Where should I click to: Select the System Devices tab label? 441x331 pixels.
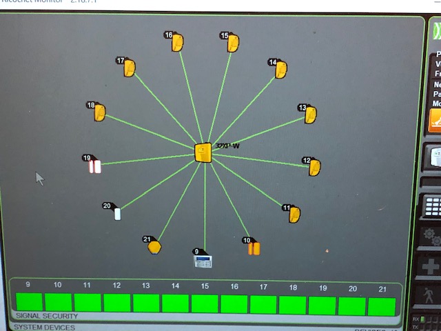click(43, 327)
